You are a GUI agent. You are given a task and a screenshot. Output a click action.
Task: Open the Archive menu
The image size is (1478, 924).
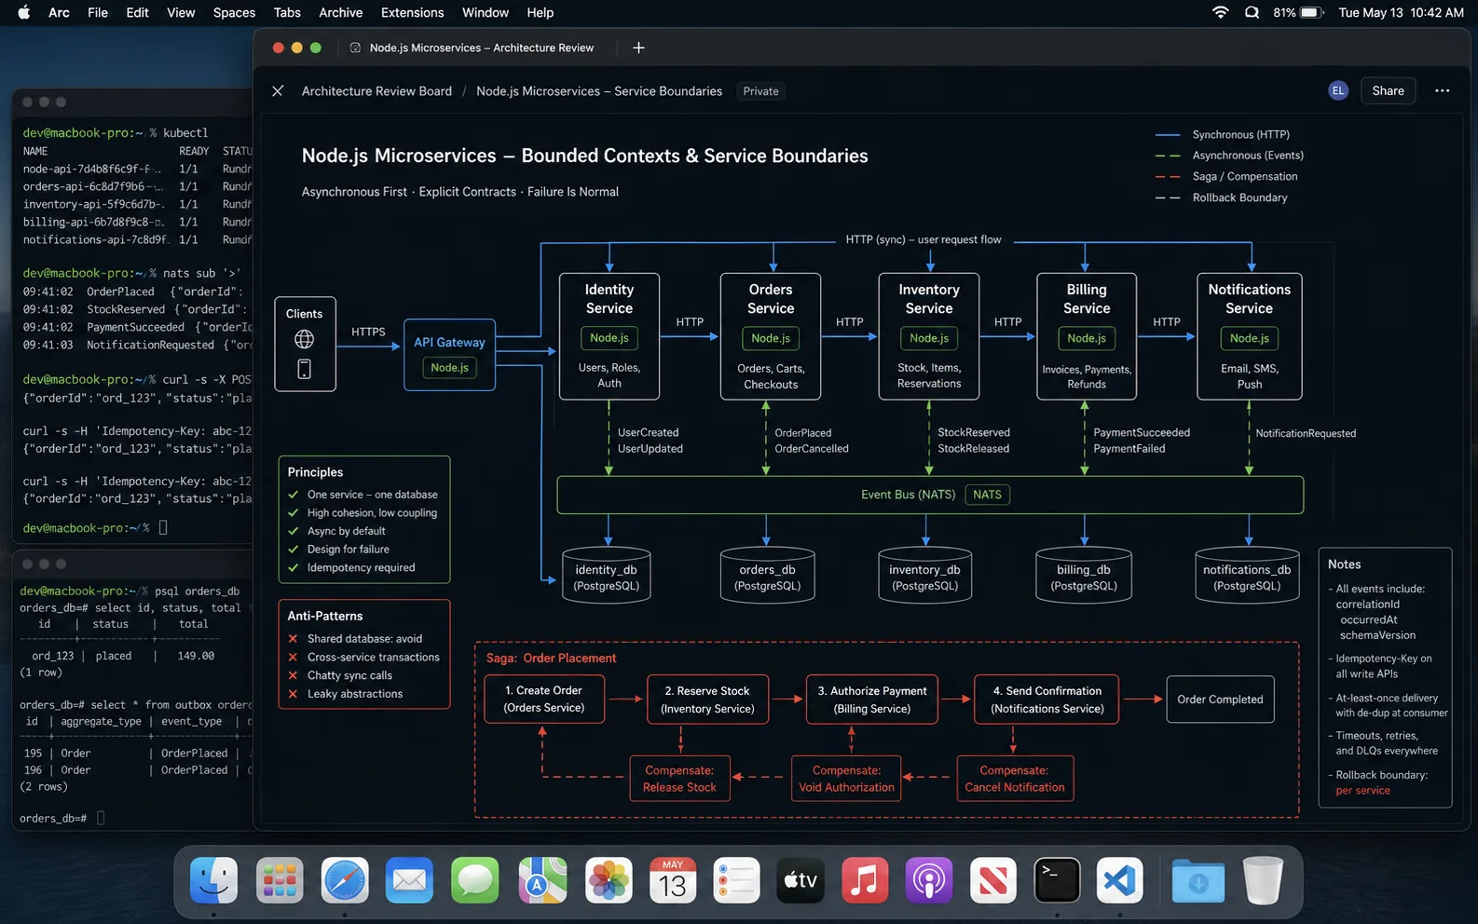[x=340, y=12]
